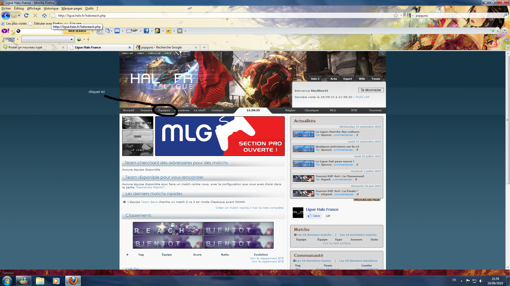
Task: Open the shopping bag toolbar icon
Action: [180, 31]
